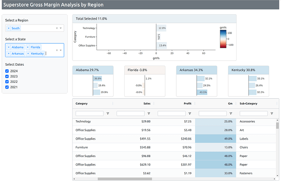281x184 pixels.
Task: Remove the Arkansas state tag
Action: (9, 53)
